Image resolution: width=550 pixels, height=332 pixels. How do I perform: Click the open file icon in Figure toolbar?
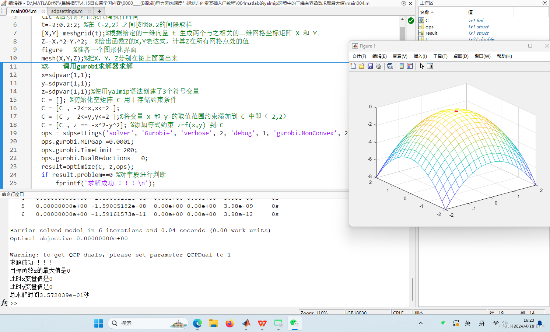tap(362, 66)
